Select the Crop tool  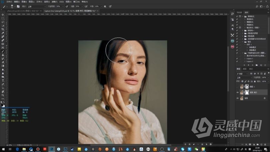pos(3,29)
